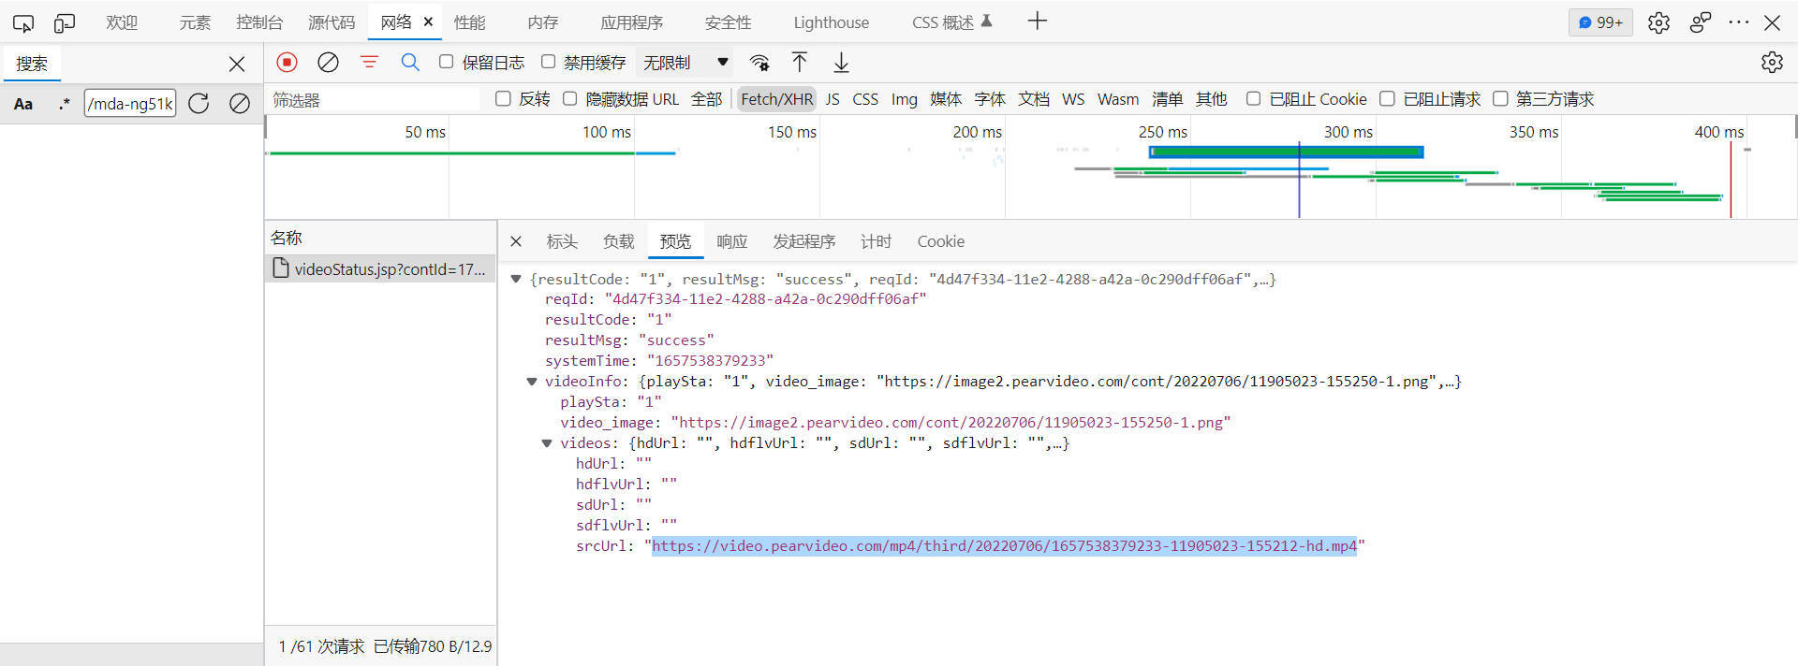This screenshot has width=1798, height=666.
Task: Export HAR file with download arrow
Action: tap(841, 63)
